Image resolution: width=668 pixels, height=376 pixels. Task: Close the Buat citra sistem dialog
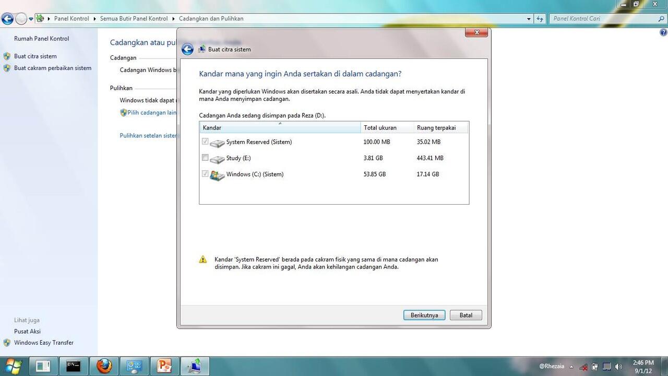click(x=476, y=32)
